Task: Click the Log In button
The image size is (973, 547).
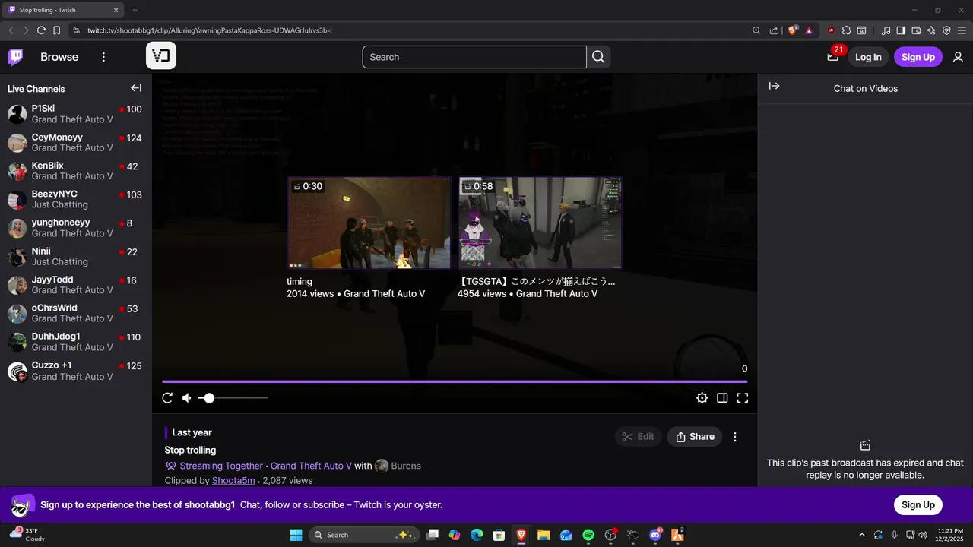Action: 868,57
